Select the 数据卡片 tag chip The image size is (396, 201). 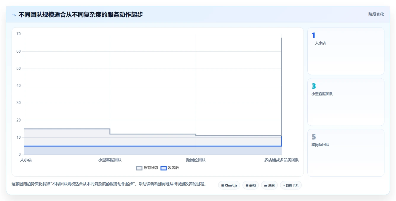[291, 185]
